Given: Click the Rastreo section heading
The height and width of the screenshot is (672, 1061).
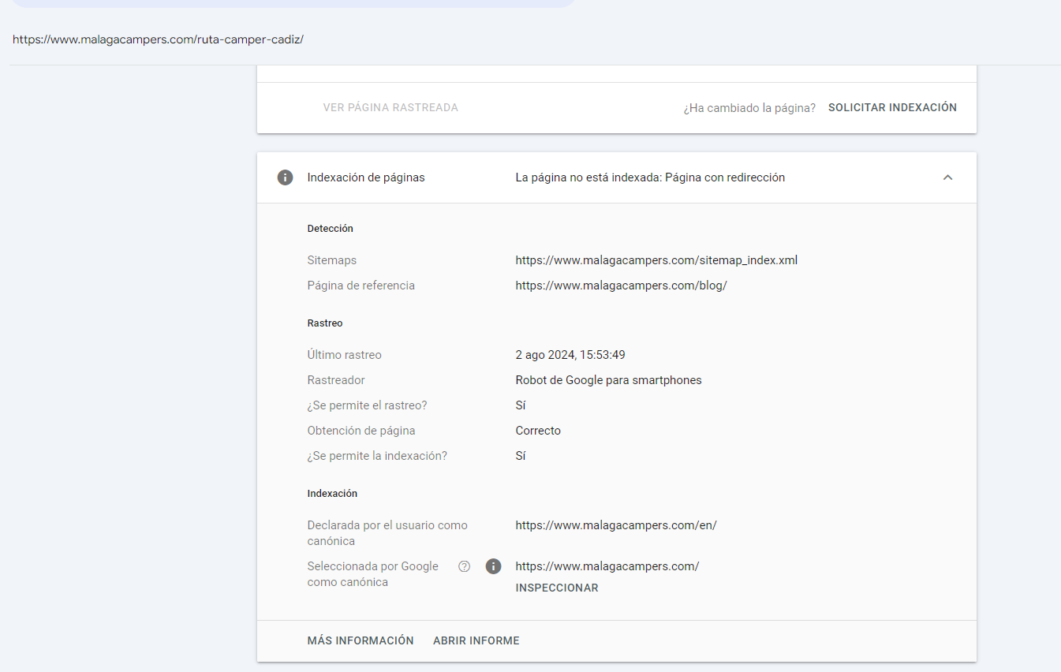Looking at the screenshot, I should pos(325,323).
